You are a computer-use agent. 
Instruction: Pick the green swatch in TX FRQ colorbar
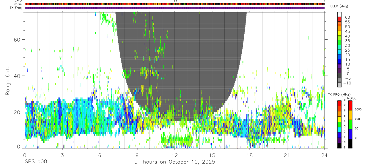click(339, 124)
